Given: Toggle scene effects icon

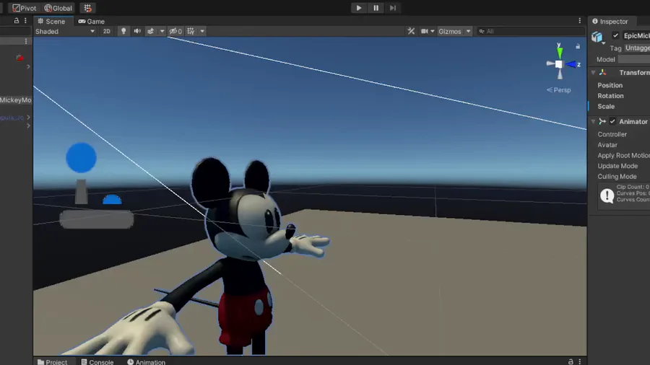Looking at the screenshot, I should (151, 32).
